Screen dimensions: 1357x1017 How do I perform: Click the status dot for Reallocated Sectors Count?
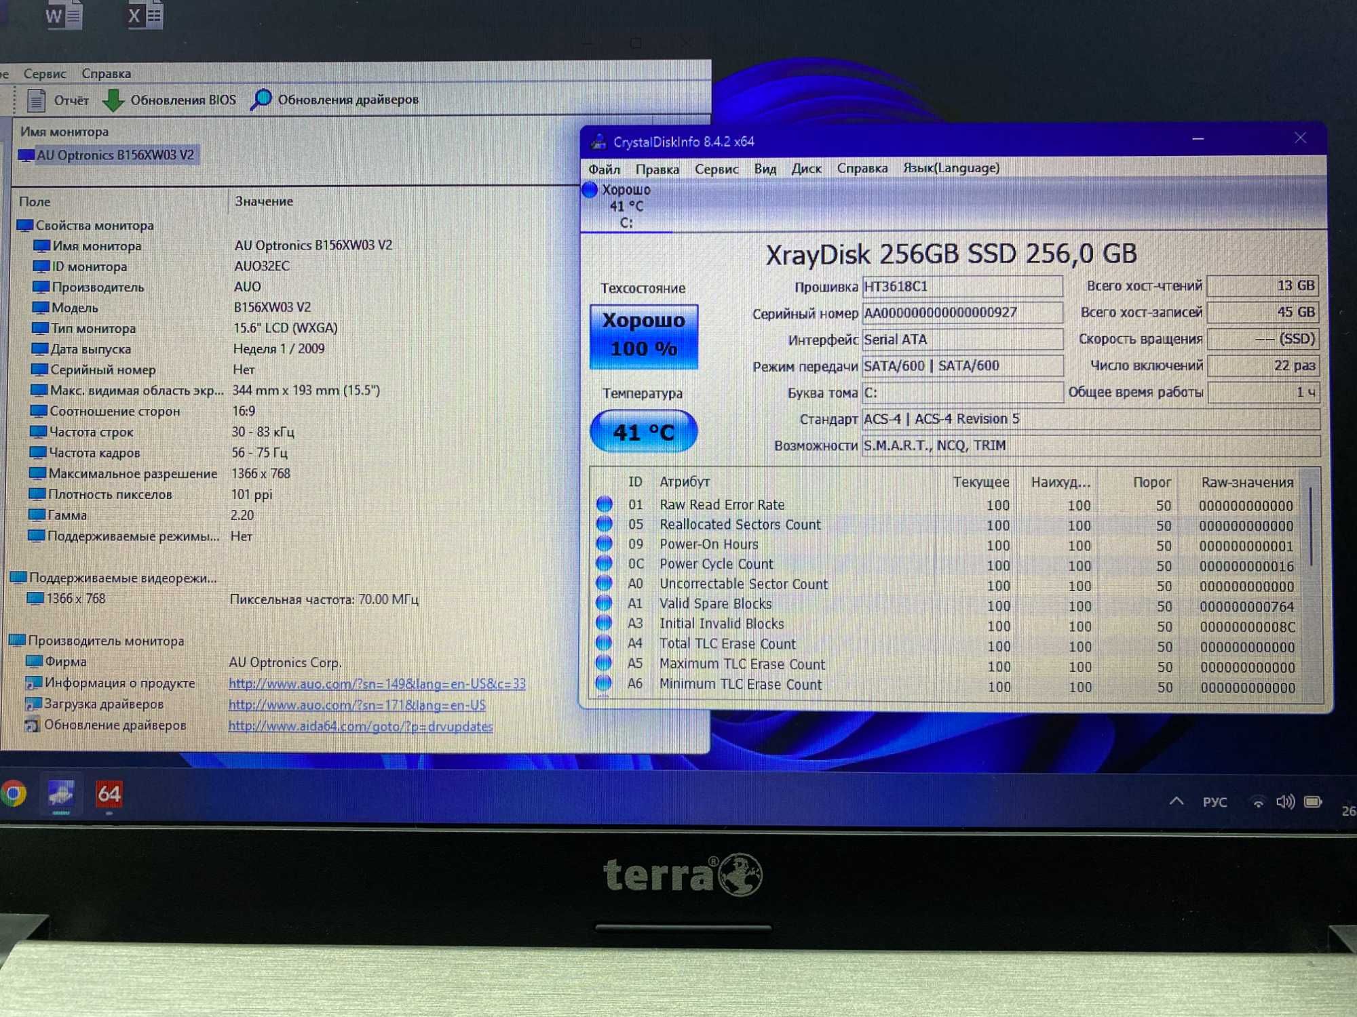(604, 524)
